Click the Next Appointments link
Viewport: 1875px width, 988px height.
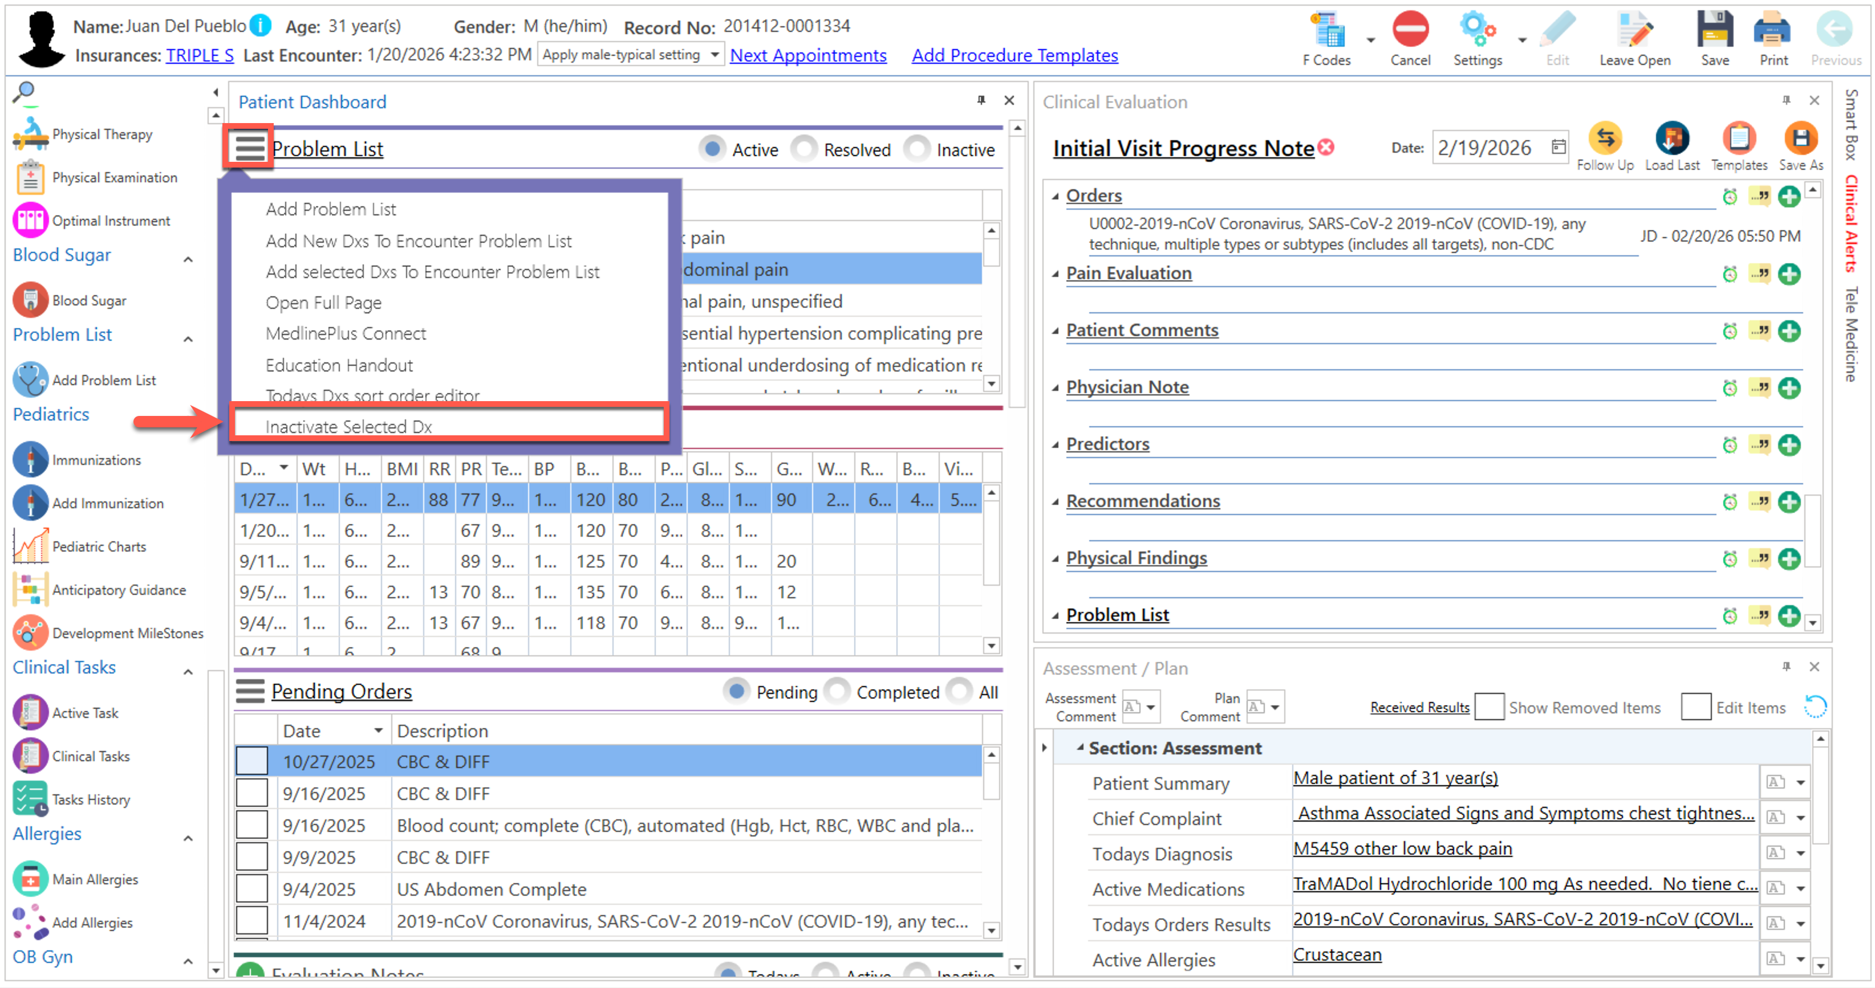tap(808, 55)
